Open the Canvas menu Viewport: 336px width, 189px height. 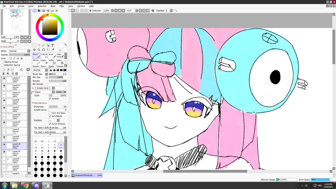(x=21, y=6)
